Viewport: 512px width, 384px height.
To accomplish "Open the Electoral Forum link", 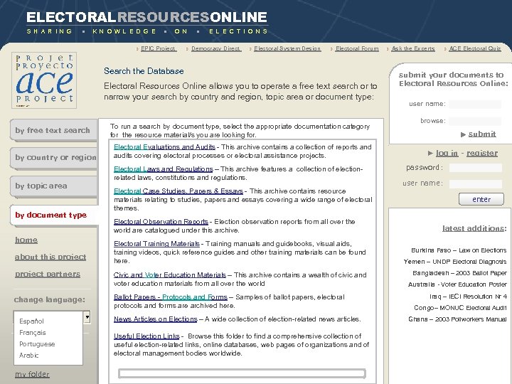I will pos(357,48).
